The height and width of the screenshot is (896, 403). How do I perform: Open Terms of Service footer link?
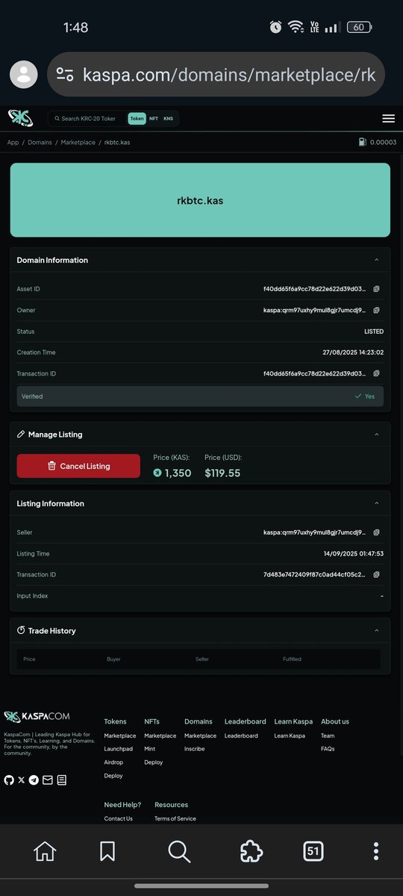[175, 818]
